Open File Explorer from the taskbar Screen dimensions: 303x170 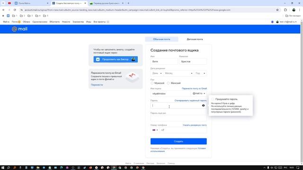coord(38,168)
